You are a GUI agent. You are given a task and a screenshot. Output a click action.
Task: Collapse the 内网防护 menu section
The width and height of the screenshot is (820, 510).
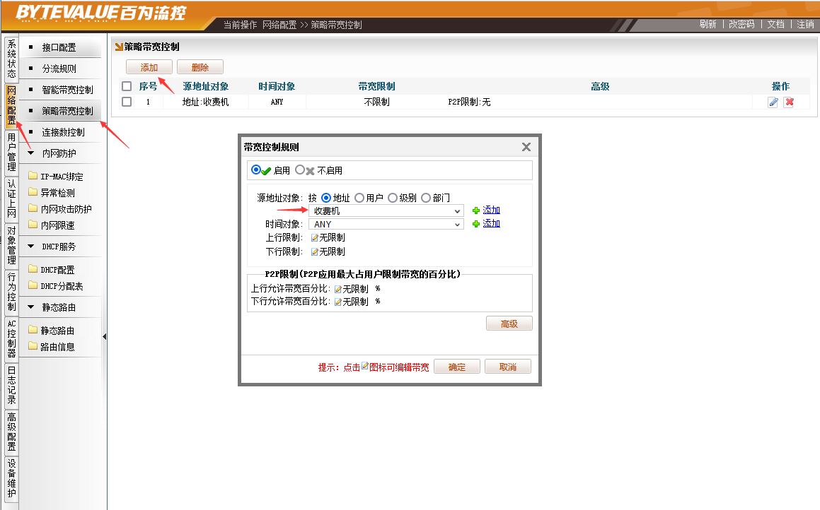point(30,153)
